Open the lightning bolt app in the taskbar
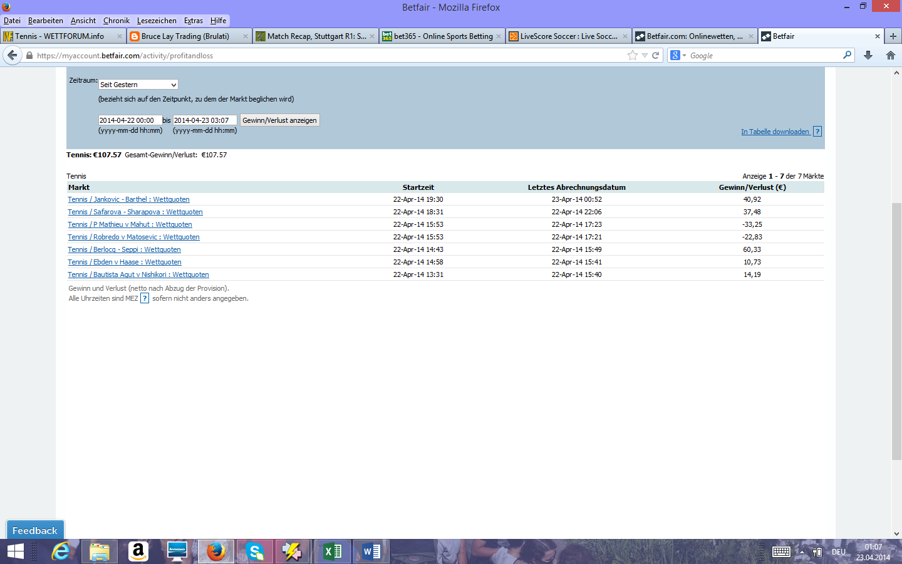 pos(294,551)
